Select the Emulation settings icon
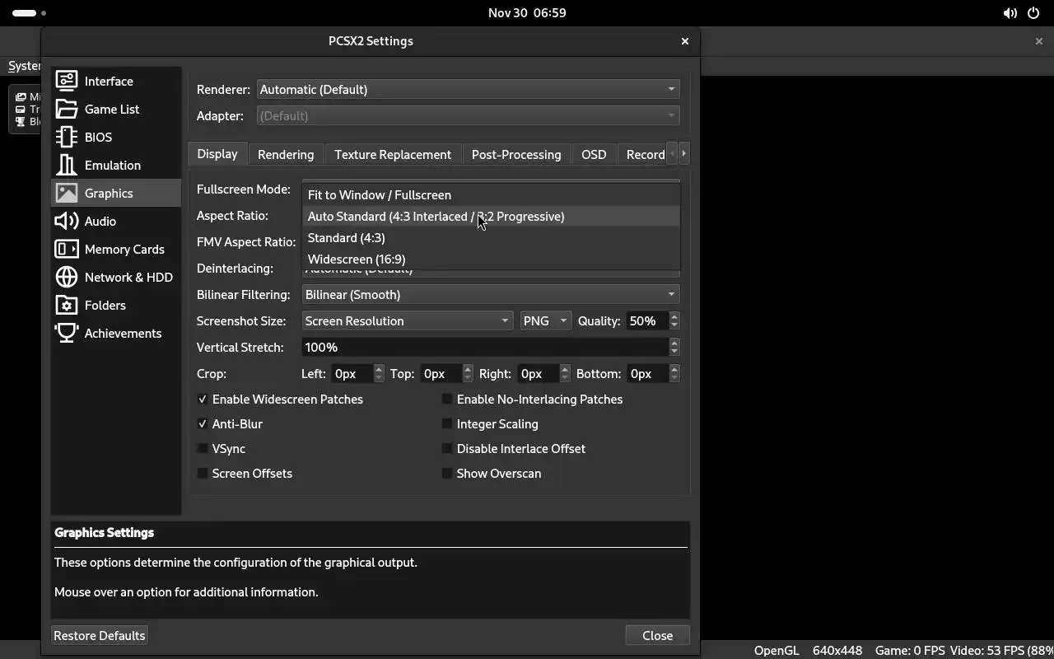 pyautogui.click(x=67, y=165)
